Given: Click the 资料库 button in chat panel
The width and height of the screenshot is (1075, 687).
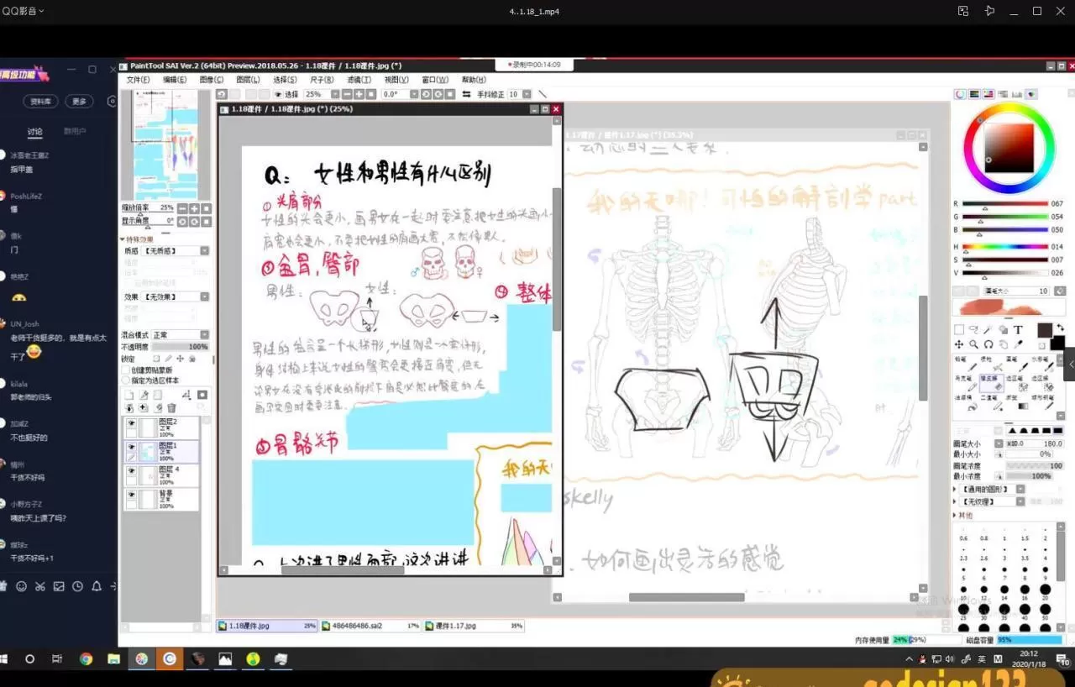Looking at the screenshot, I should (x=40, y=101).
